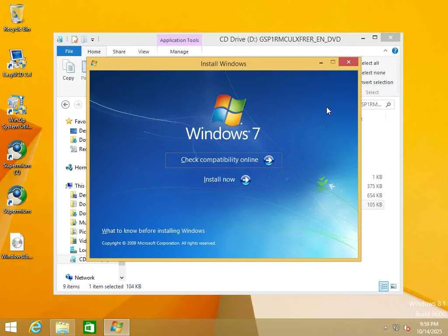This screenshot has width=448, height=336.
Task: Open the Customize Quick Access Toolbar dropdown
Action: click(x=93, y=40)
